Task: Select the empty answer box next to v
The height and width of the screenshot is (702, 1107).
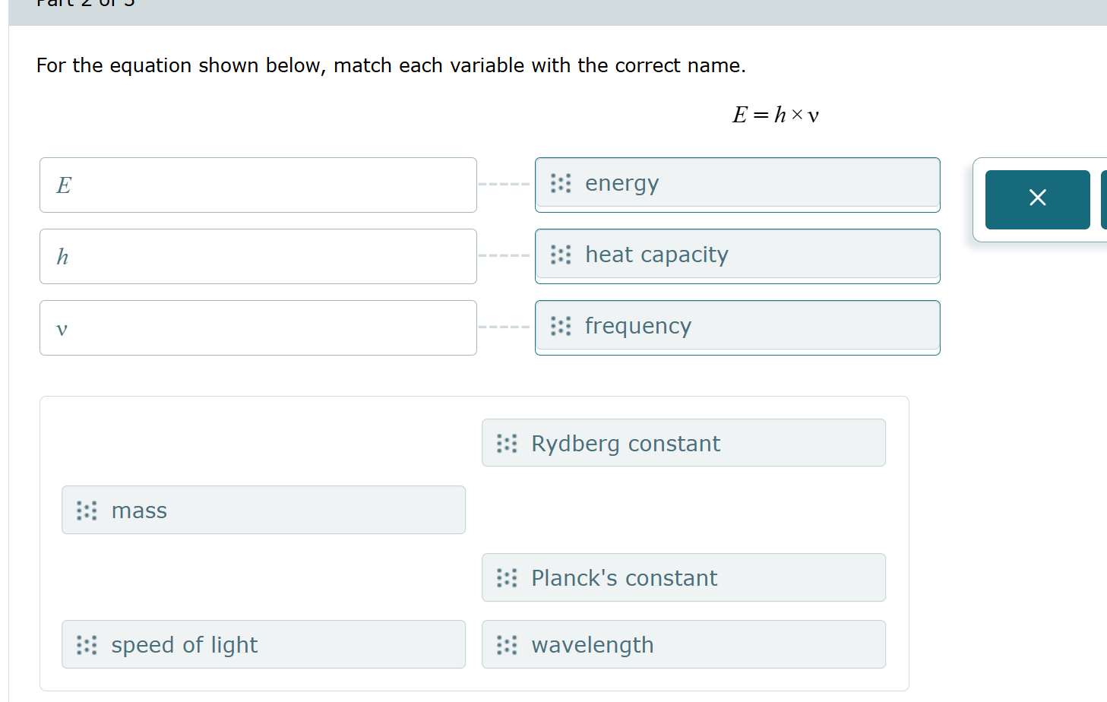Action: 258,327
